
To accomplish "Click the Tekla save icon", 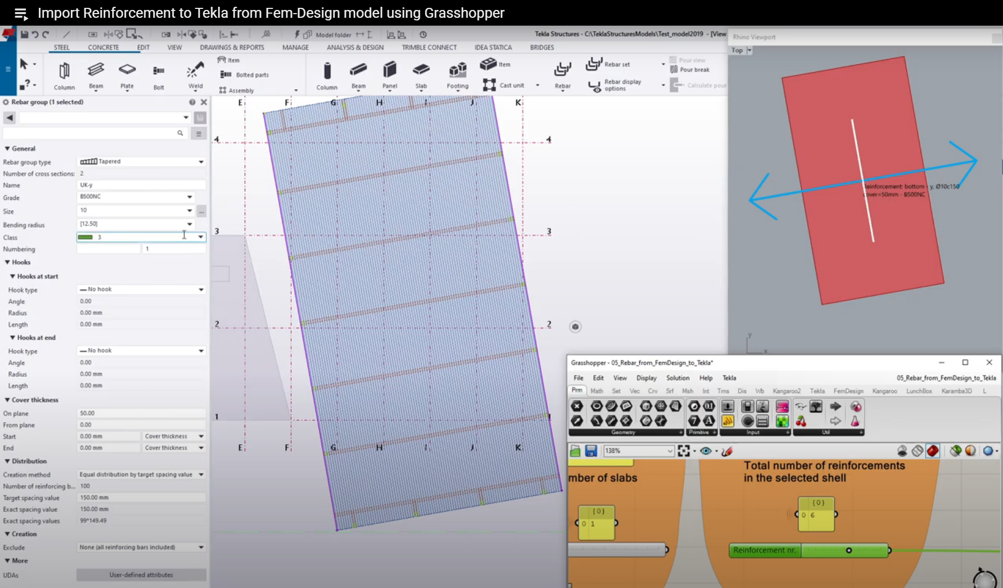I will coord(25,35).
